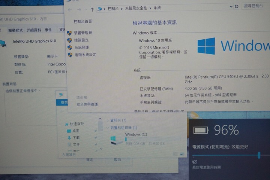Image resolution: width=270 pixels, height=180 pixels.
Task: Click 確定 button in properties dialog
Action: [x=90, y=160]
